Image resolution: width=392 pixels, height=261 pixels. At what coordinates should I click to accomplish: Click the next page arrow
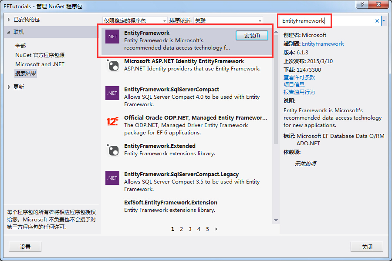(216, 229)
